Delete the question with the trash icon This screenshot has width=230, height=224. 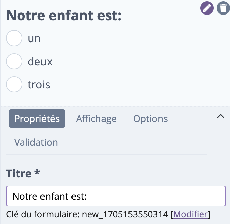pos(223,8)
